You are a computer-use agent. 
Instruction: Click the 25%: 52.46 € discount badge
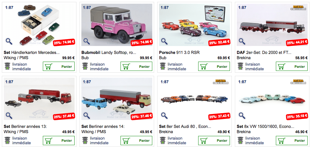coord(219,42)
